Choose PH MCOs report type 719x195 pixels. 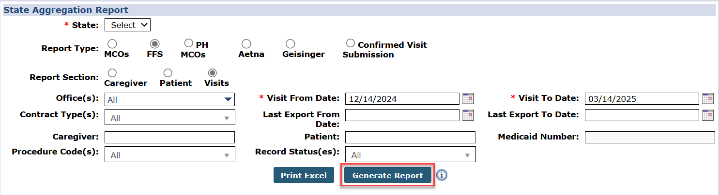point(189,44)
